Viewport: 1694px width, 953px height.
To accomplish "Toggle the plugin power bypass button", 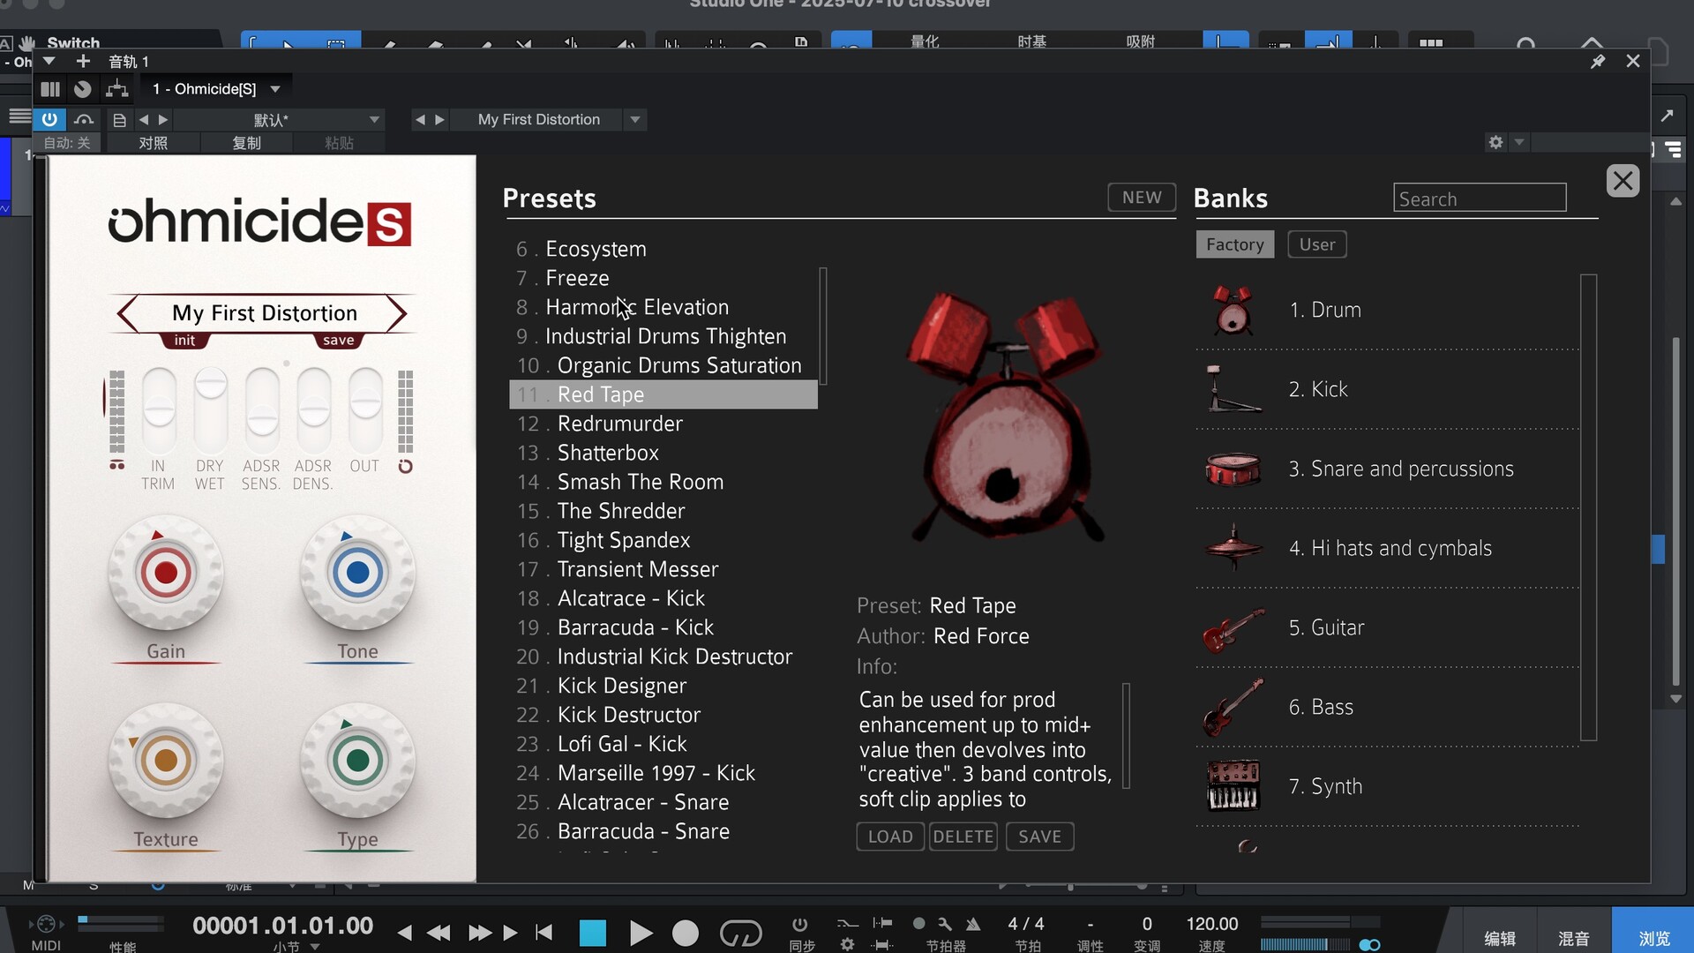I will click(49, 119).
